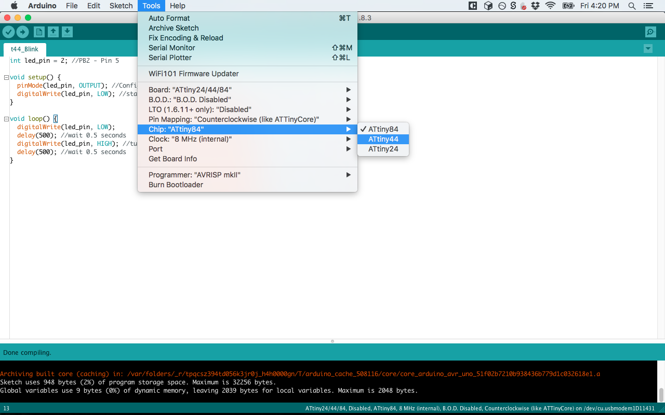Viewport: 665px width, 415px height.
Task: Open the Arduino application menu
Action: (42, 6)
